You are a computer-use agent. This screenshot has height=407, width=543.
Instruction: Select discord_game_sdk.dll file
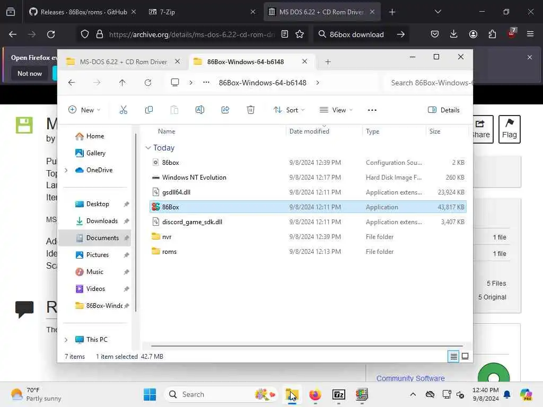(308, 222)
